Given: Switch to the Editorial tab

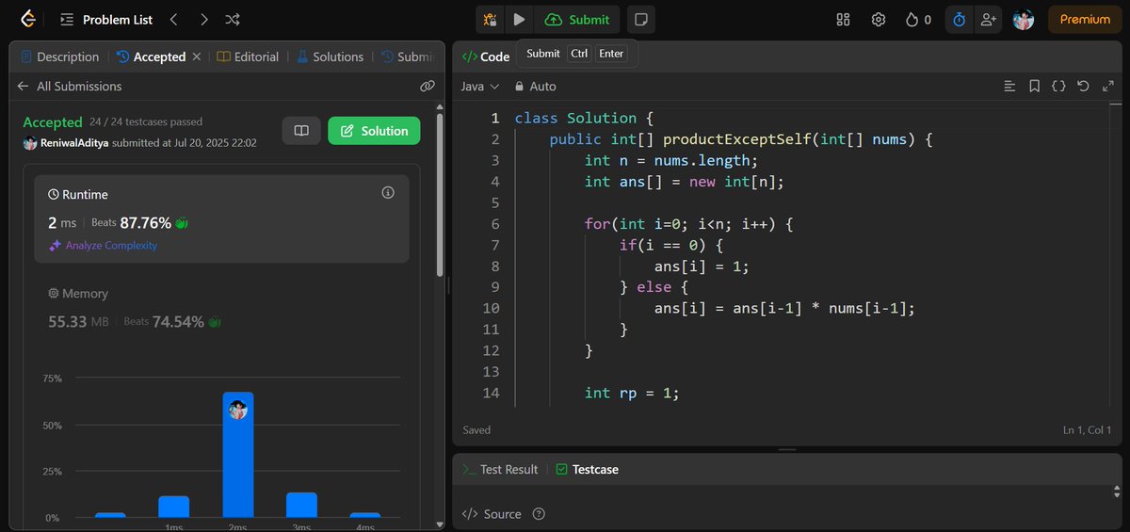Looking at the screenshot, I should coord(248,56).
